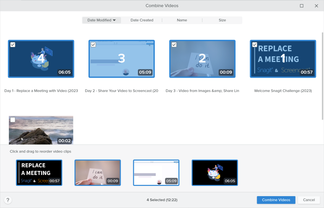Uncheck the Day 1 Replace a Meeting video

(x=13, y=45)
